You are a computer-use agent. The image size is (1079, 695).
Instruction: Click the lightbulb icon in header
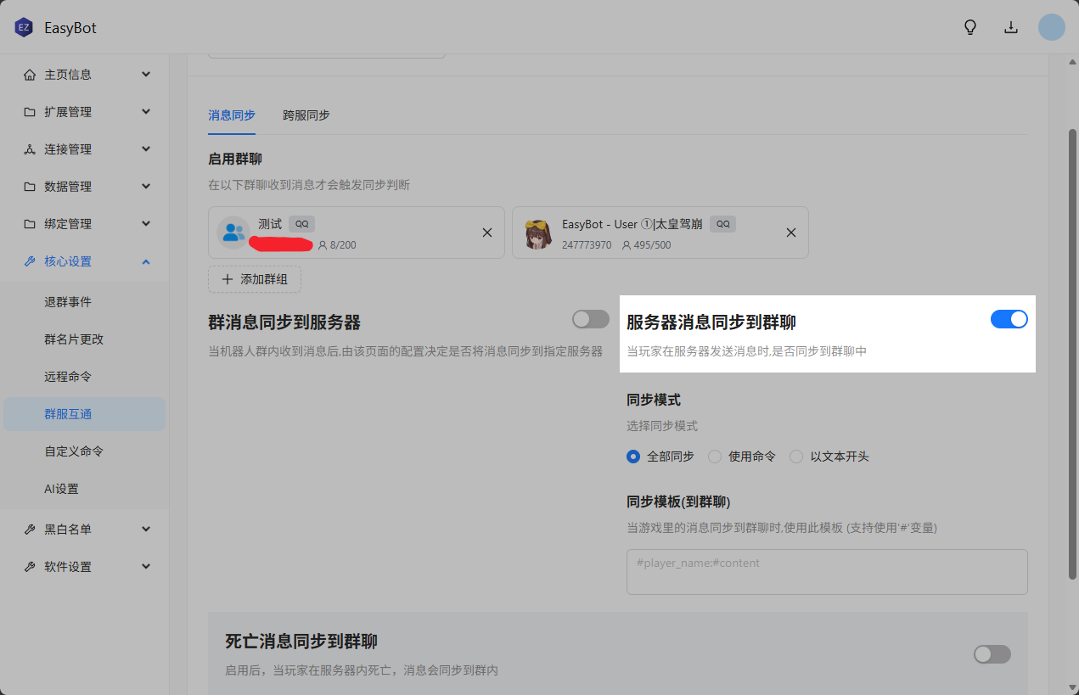(x=970, y=27)
